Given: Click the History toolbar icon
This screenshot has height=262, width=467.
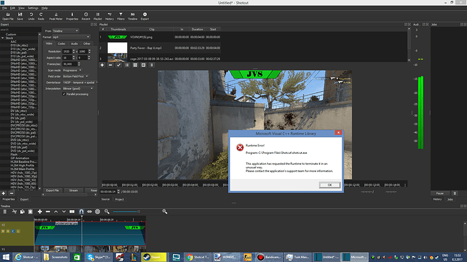Looking at the screenshot, I should click(x=109, y=16).
